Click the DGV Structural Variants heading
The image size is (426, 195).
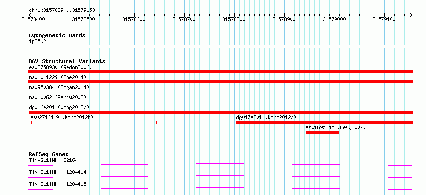[67, 61]
